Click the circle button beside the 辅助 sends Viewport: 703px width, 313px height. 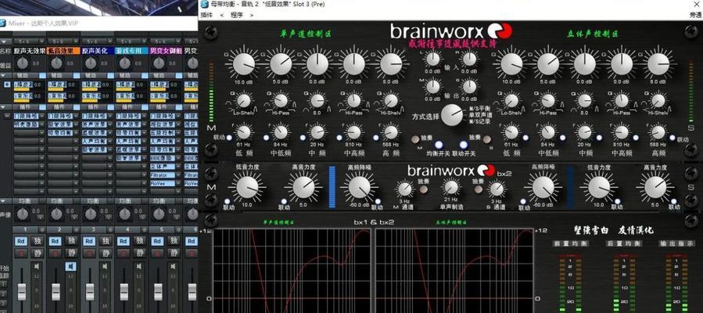point(7,85)
